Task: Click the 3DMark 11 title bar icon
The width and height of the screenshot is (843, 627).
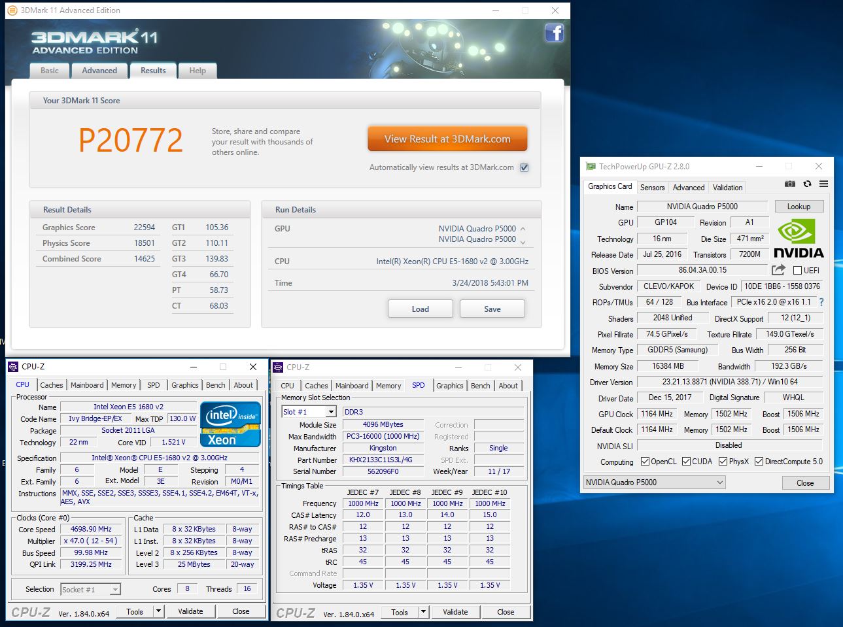Action: 12,10
